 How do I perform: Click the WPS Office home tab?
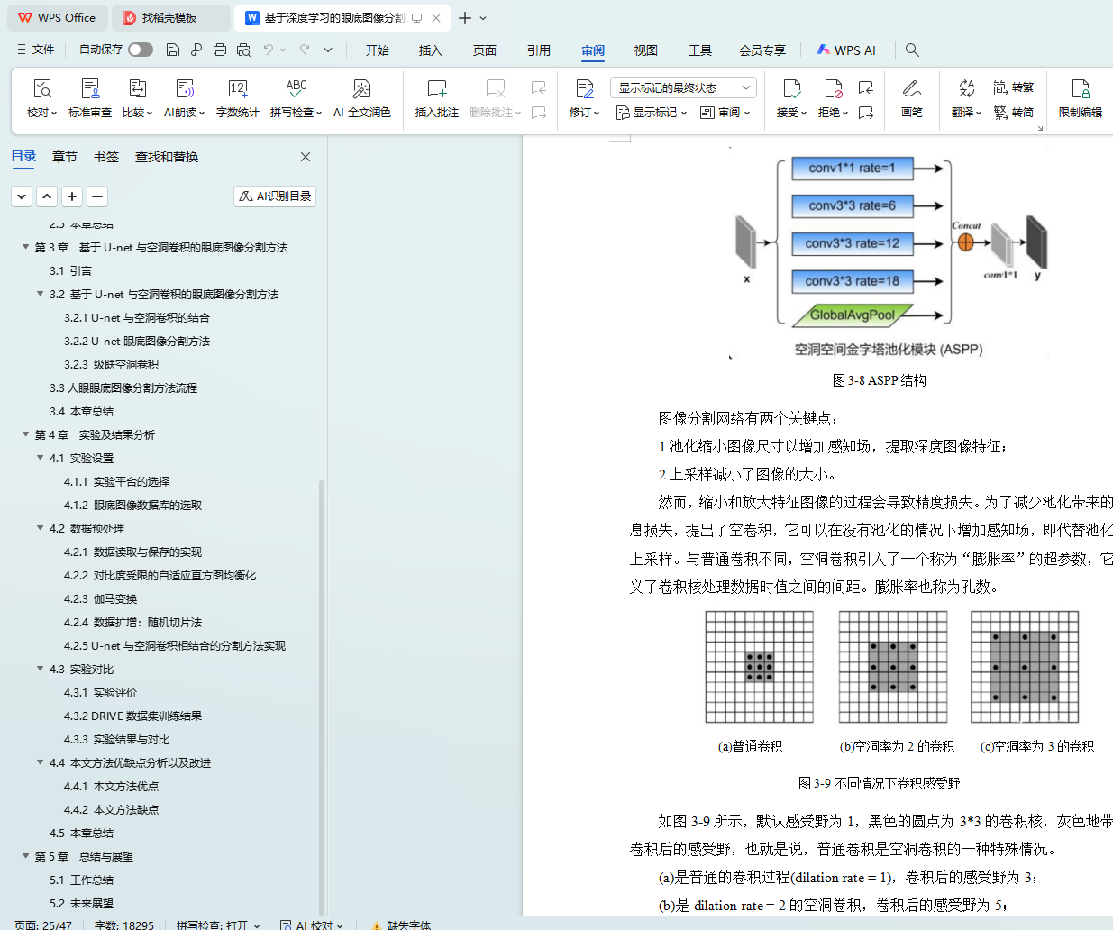click(59, 17)
